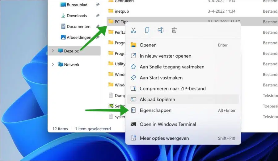Click the ZIP folder icon in menu
This screenshot has height=161, width=278.
pos(133,89)
